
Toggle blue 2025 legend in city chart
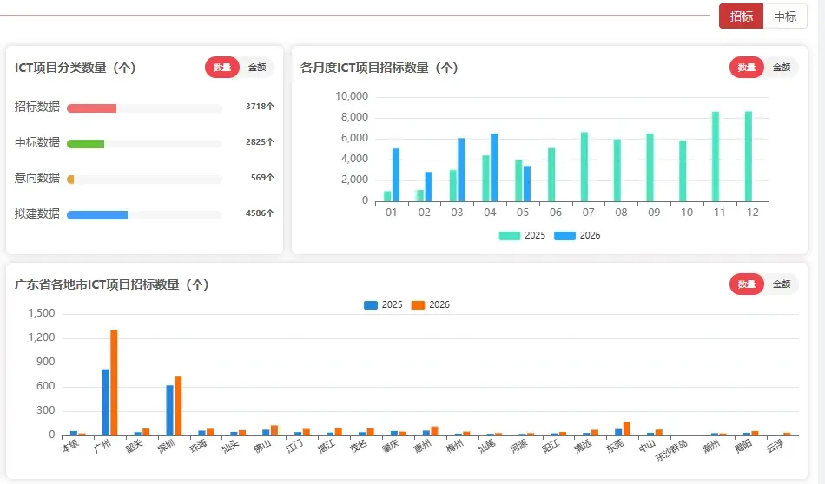pos(383,304)
